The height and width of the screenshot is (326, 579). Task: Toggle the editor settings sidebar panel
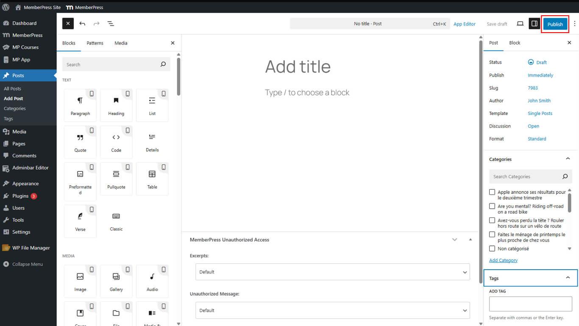tap(534, 24)
